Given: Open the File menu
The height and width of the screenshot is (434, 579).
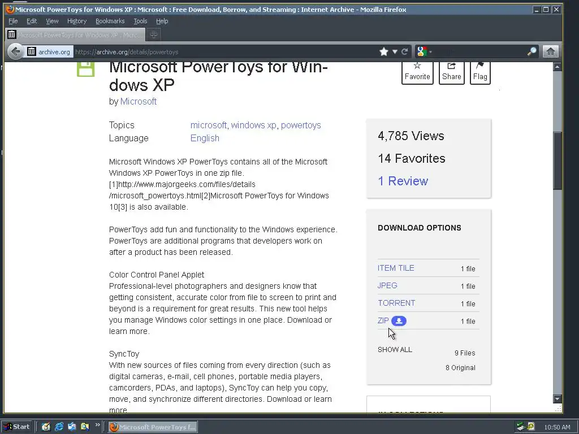Looking at the screenshot, I should (13, 21).
